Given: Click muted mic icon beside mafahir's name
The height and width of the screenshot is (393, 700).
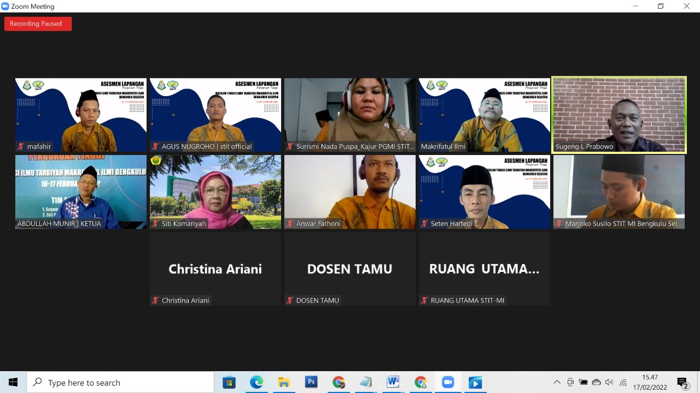Looking at the screenshot, I should (x=21, y=146).
